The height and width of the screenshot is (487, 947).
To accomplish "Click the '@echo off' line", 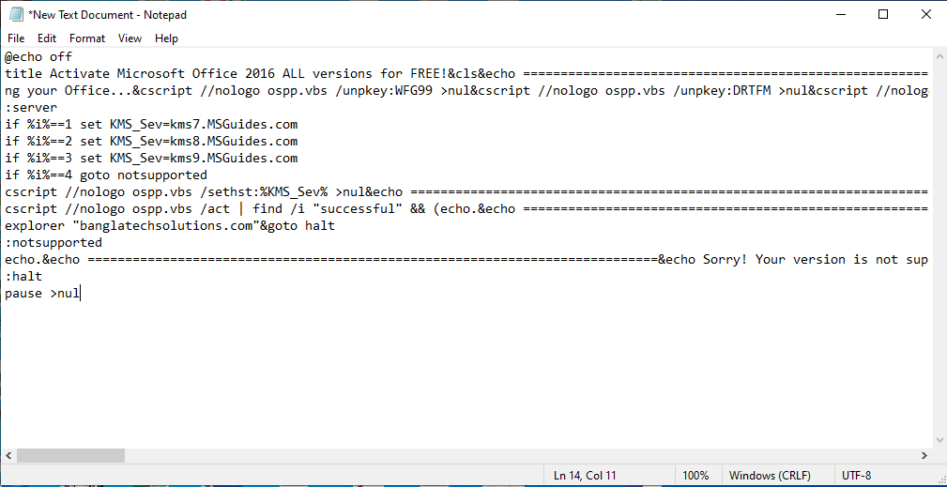I will pyautogui.click(x=38, y=56).
